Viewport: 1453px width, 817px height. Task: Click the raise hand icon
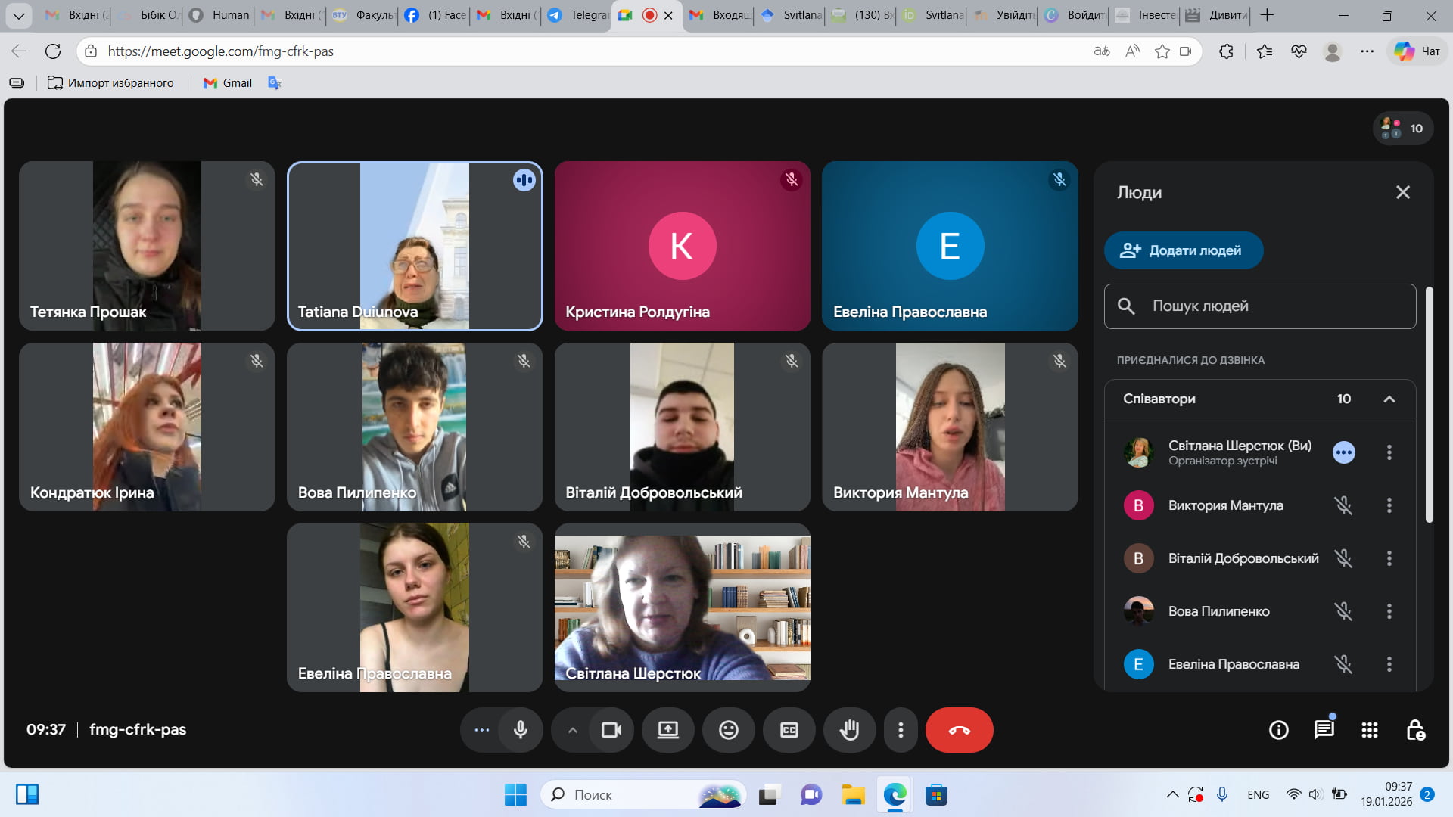[849, 730]
